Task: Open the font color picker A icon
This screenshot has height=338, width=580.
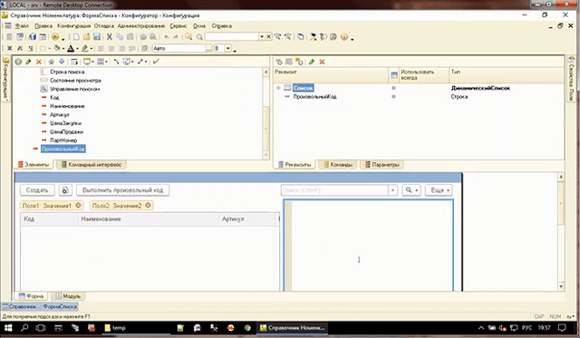Action: click(x=71, y=48)
